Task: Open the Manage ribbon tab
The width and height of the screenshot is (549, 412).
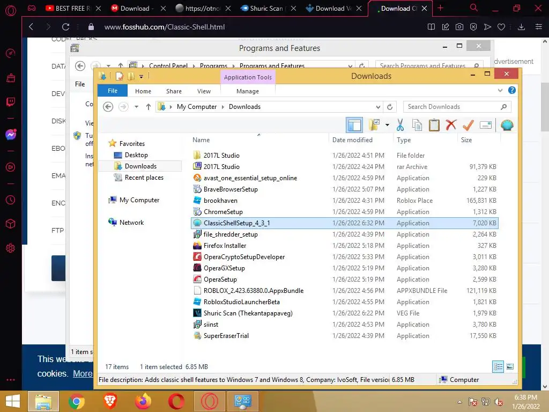Action: pos(248,91)
